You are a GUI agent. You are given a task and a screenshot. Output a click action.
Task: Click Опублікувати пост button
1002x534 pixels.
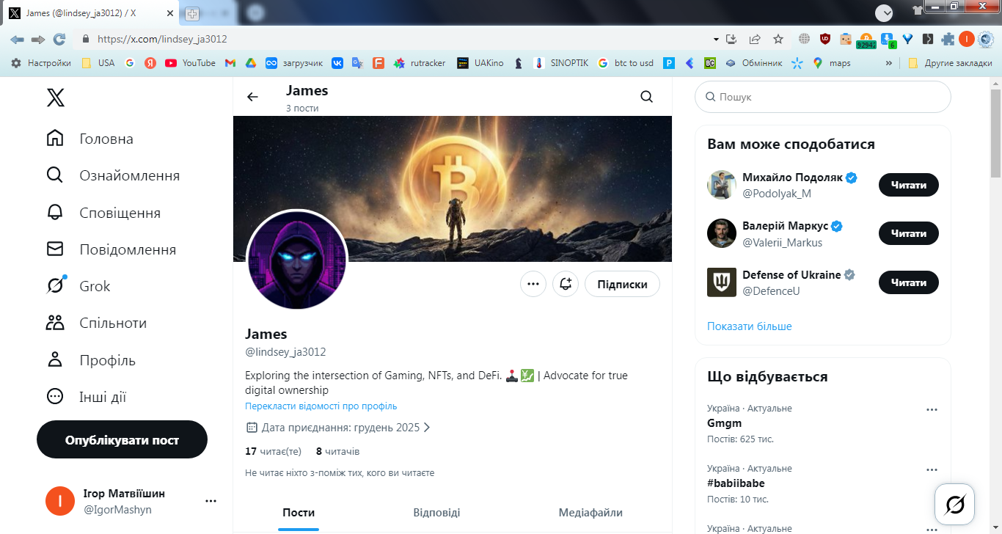(x=122, y=439)
